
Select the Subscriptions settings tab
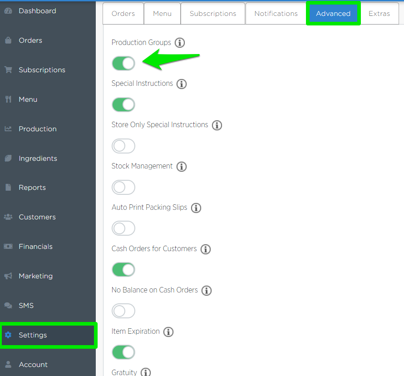point(213,14)
